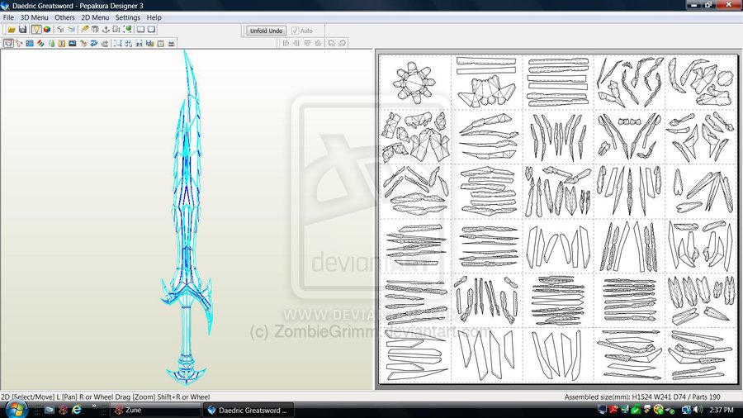Open the volume speaker icon in the system tray

tap(698, 410)
